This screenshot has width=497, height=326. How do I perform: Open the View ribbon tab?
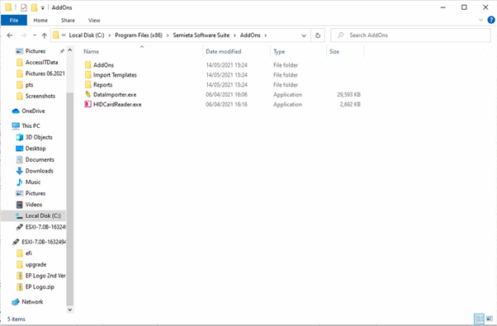(94, 21)
